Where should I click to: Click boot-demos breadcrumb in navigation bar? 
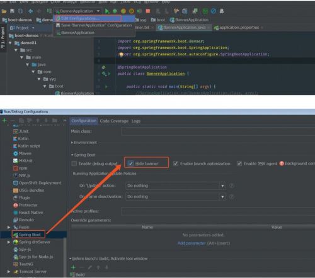tap(17, 20)
